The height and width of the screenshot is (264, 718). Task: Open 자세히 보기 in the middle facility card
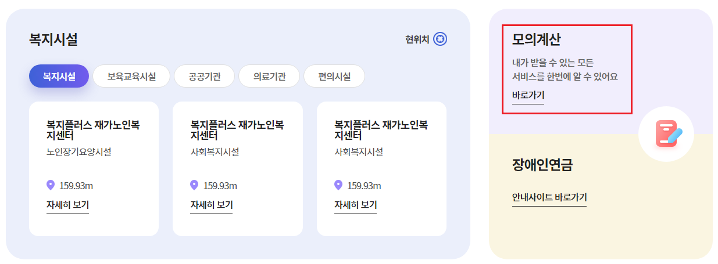coord(212,205)
